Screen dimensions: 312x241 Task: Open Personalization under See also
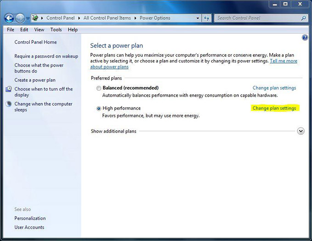click(x=30, y=218)
